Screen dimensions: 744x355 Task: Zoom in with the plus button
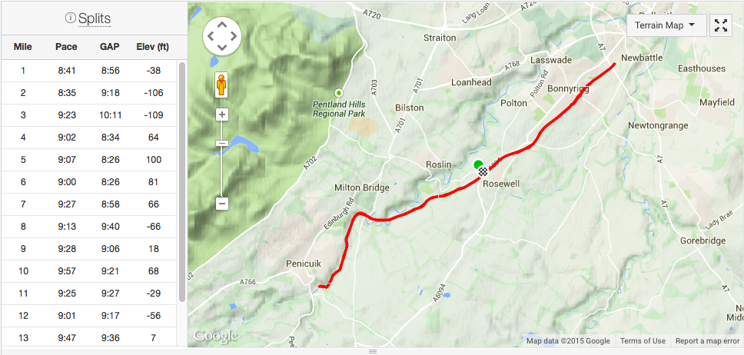pos(222,114)
